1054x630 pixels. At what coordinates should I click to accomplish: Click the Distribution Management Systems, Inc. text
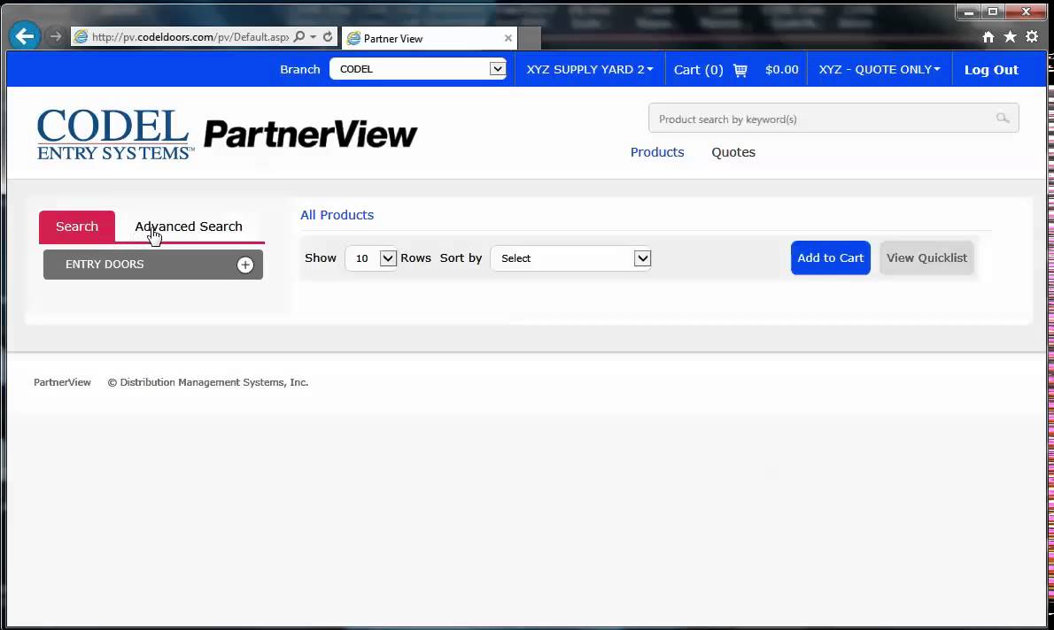(x=213, y=382)
